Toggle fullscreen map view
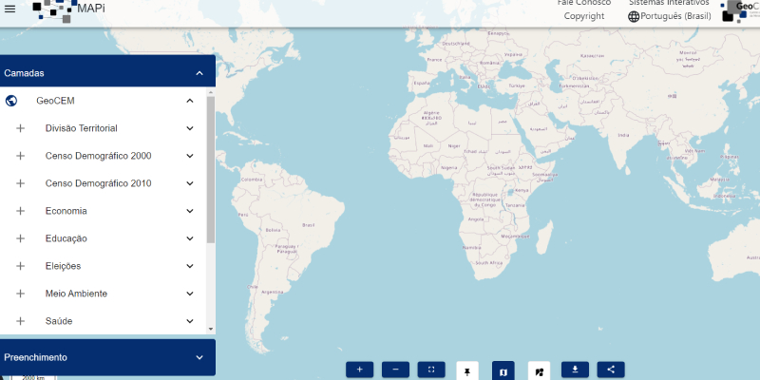The height and width of the screenshot is (380, 760). [x=431, y=370]
